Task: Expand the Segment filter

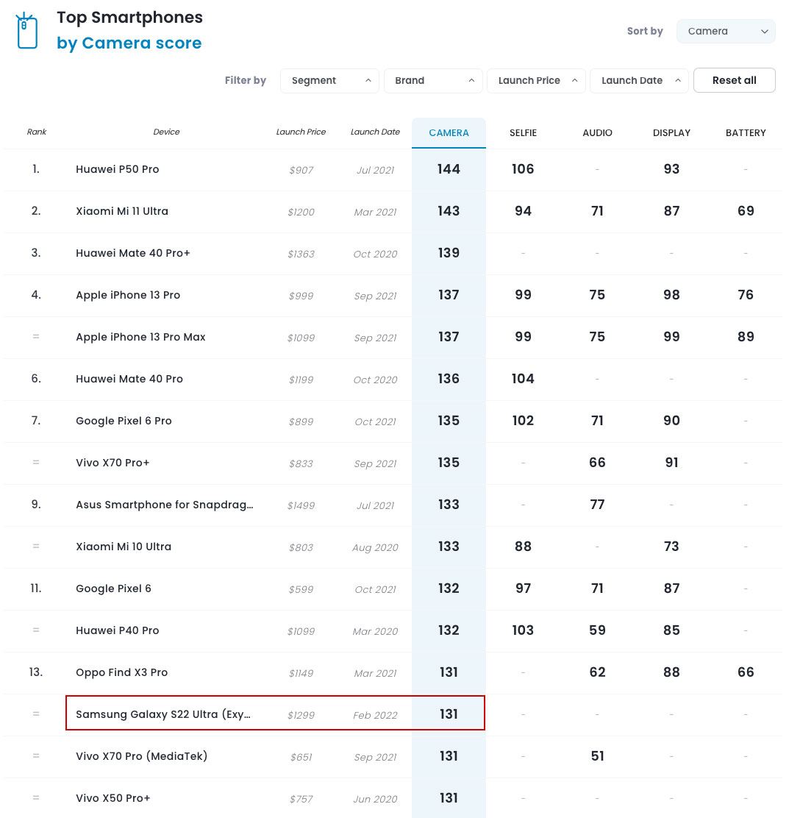Action: click(329, 81)
